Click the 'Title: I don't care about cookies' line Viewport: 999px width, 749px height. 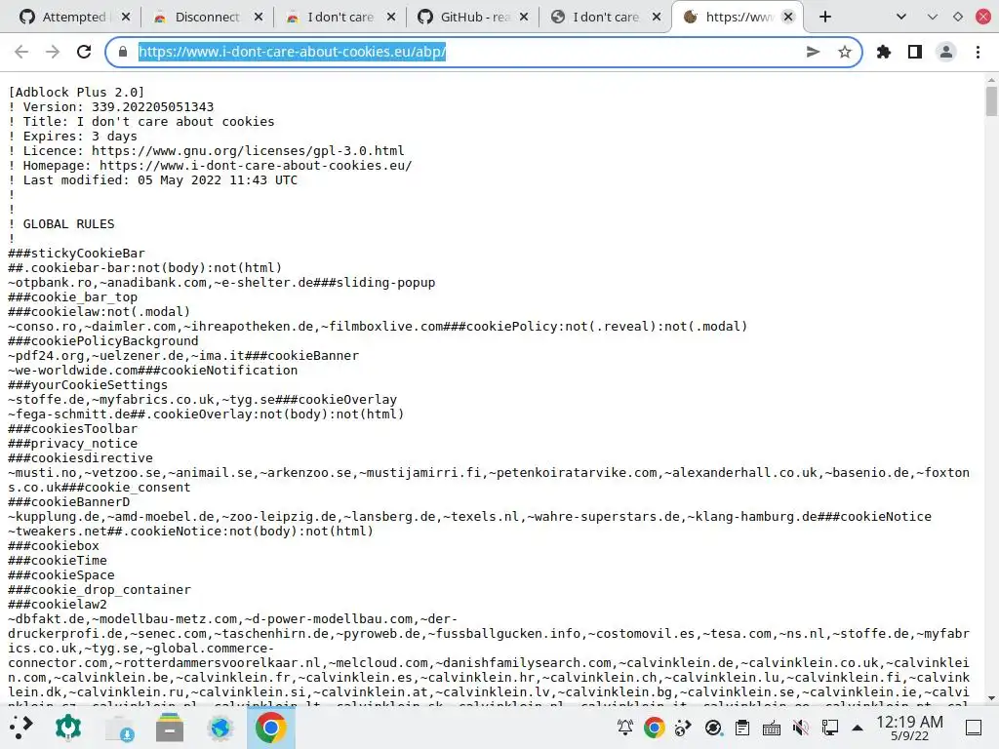tap(141, 122)
